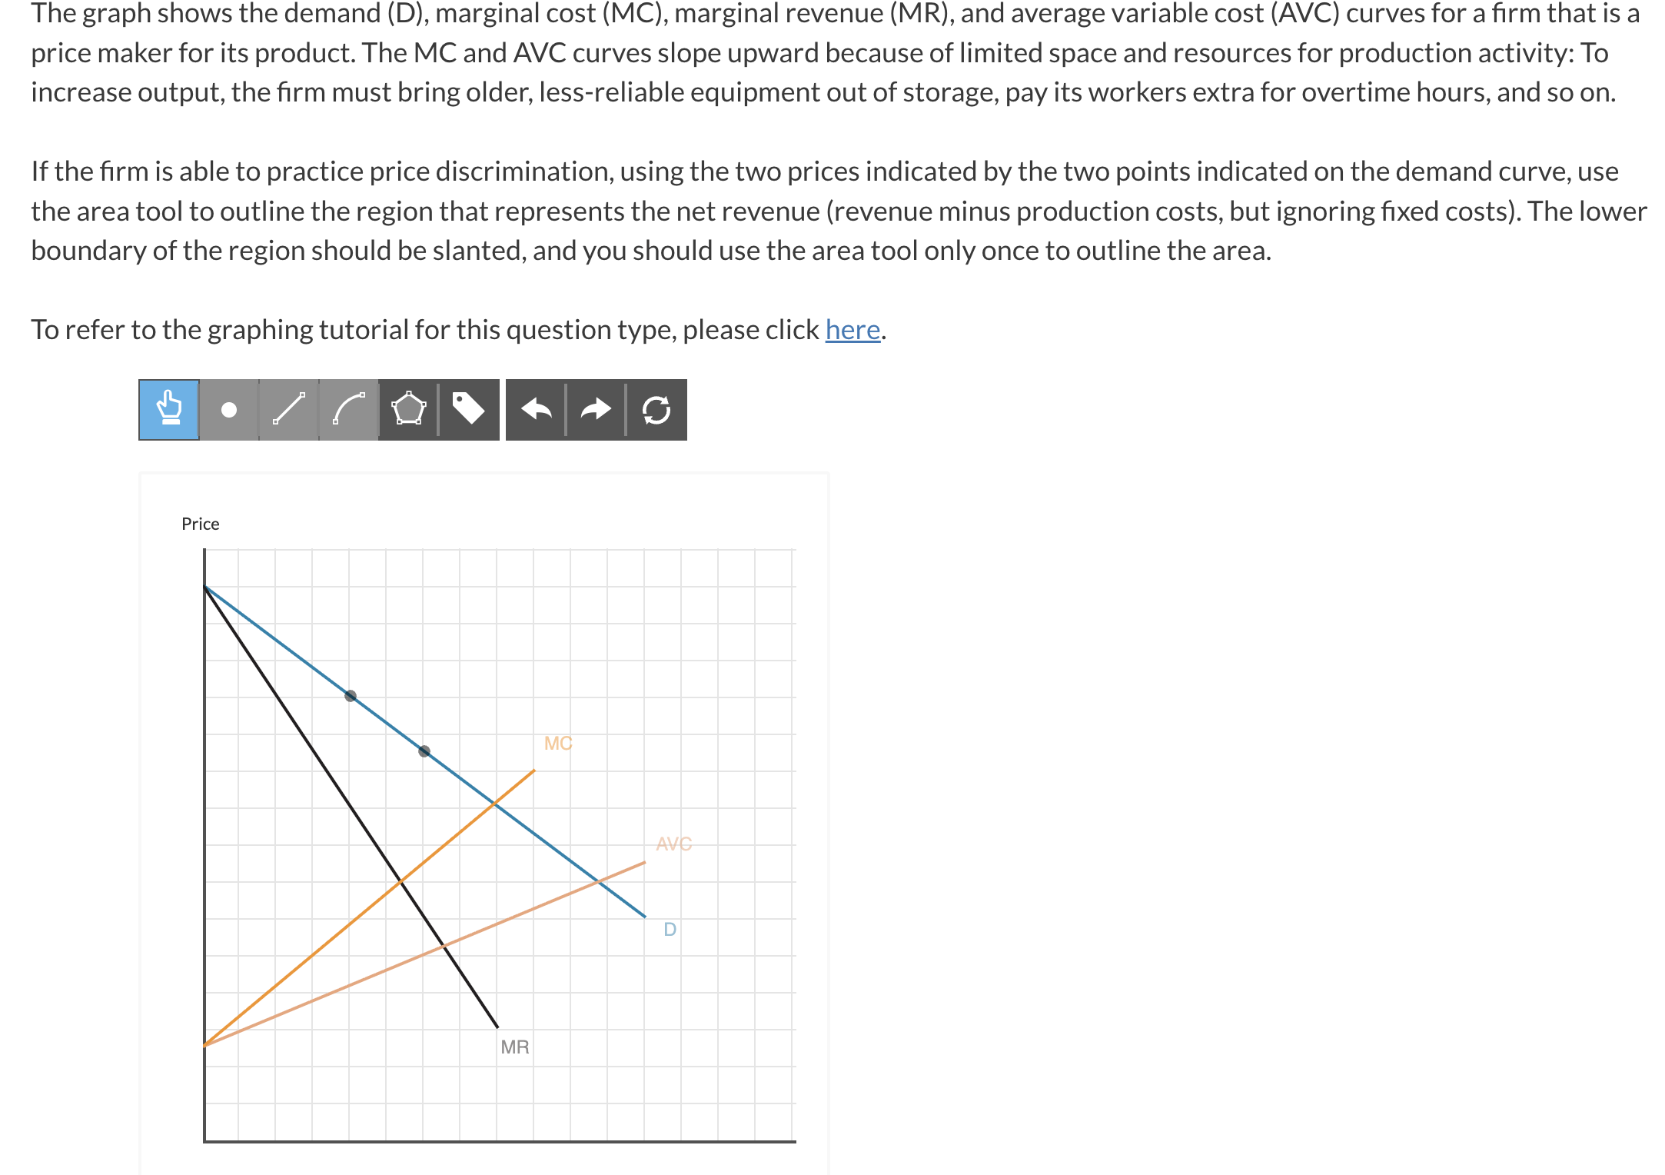
Task: Open the graphing tutorial via the here link
Action: [x=852, y=329]
